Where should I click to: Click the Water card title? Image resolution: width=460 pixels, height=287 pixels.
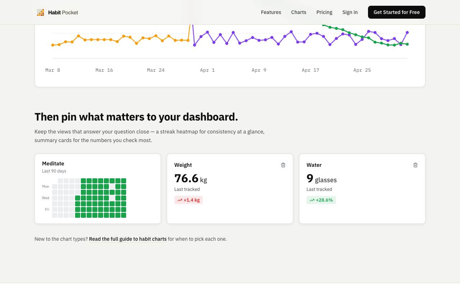(x=314, y=165)
